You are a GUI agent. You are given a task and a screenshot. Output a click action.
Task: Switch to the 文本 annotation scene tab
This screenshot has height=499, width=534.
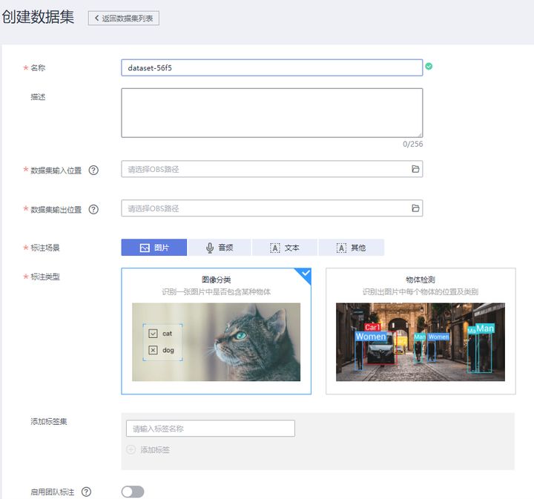pos(285,248)
